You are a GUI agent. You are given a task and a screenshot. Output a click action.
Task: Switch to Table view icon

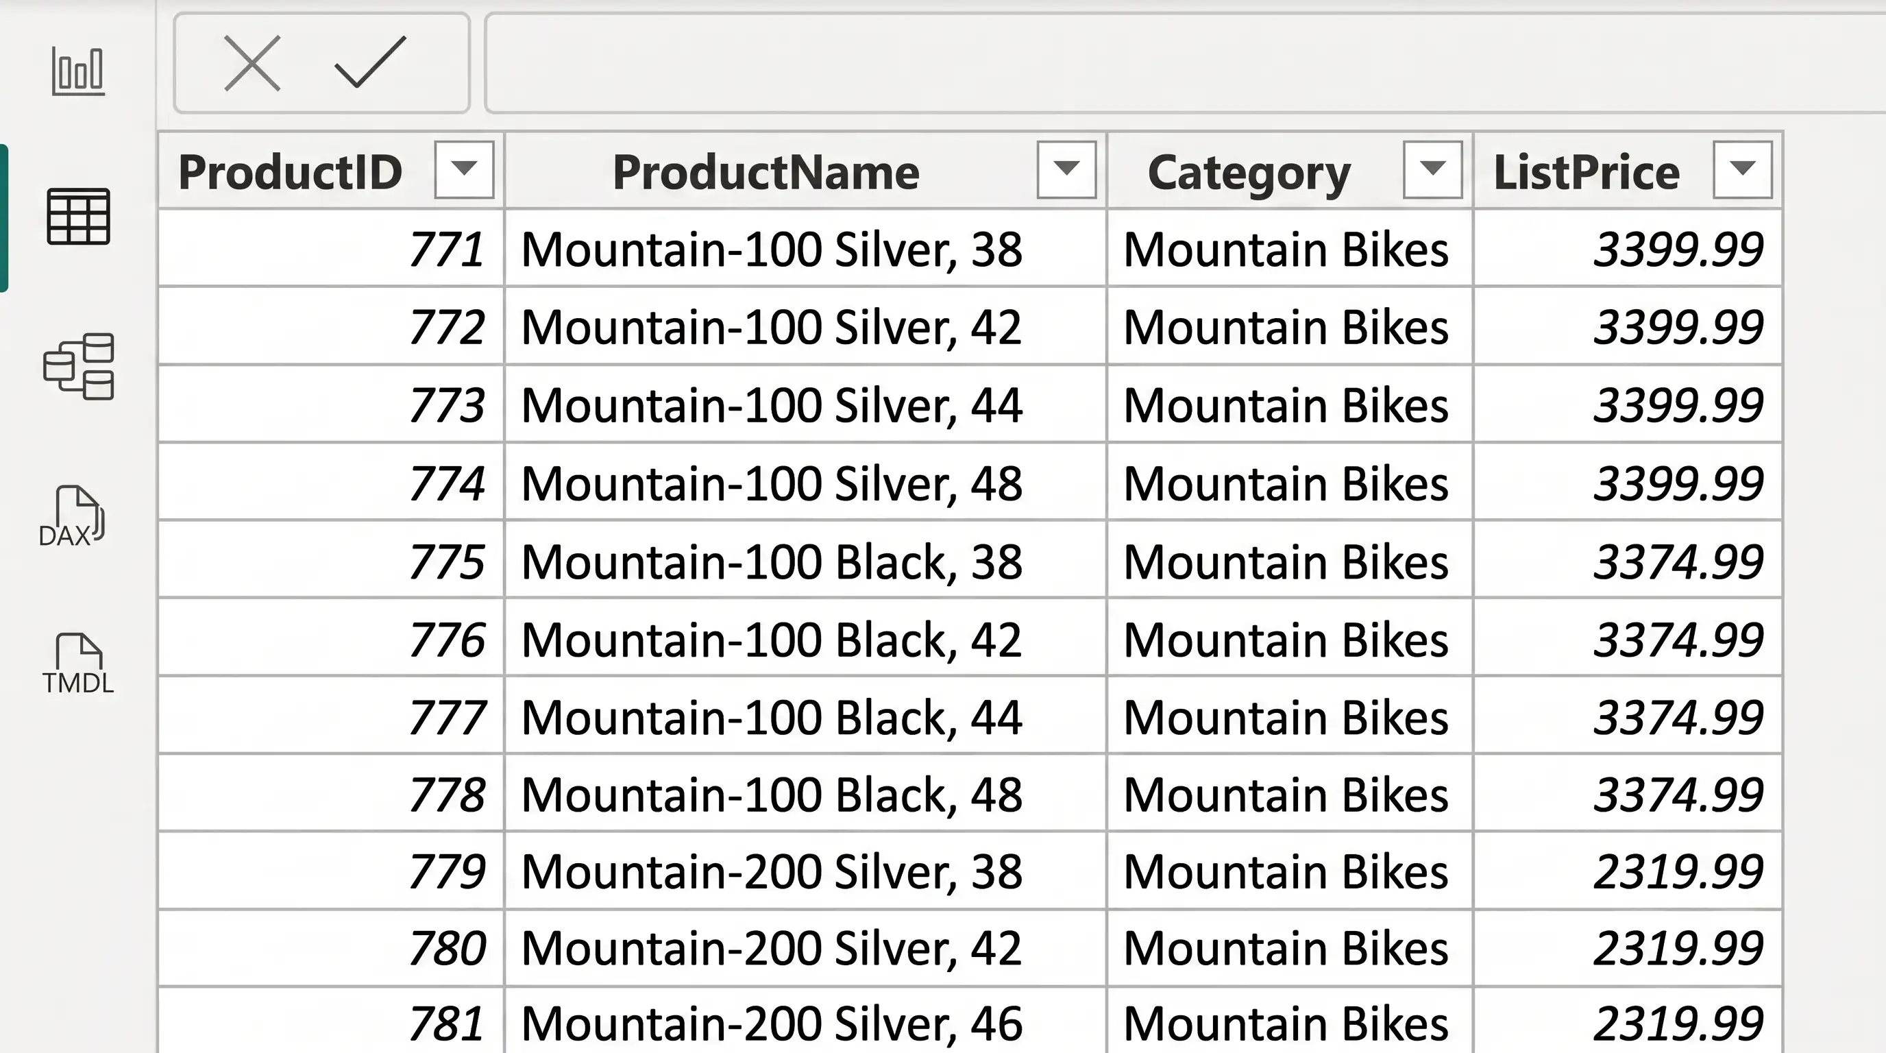click(77, 217)
